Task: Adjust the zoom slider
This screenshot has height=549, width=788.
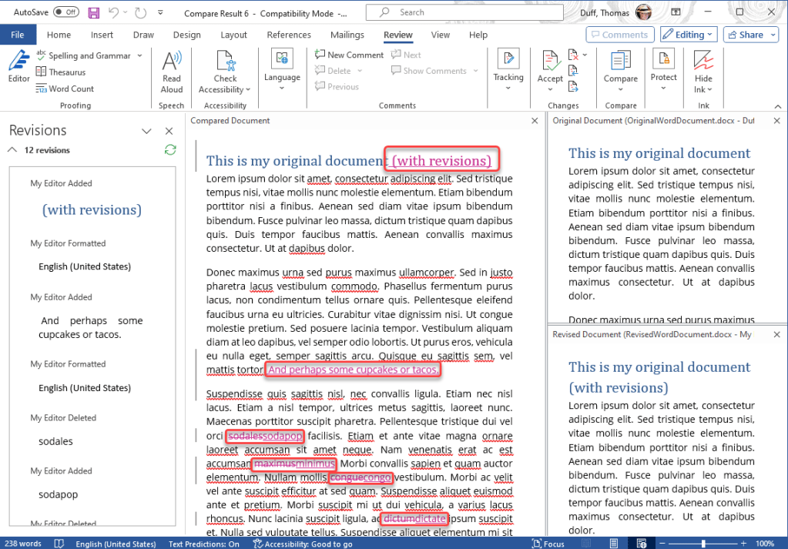Action: pyautogui.click(x=703, y=544)
